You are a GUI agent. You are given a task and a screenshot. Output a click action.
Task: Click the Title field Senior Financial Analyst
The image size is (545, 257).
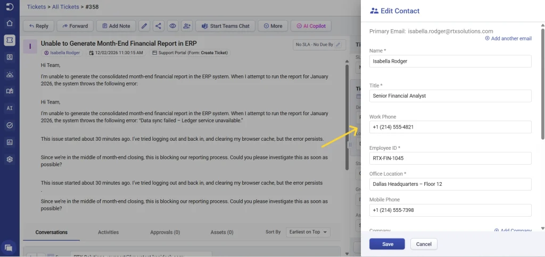pyautogui.click(x=450, y=96)
